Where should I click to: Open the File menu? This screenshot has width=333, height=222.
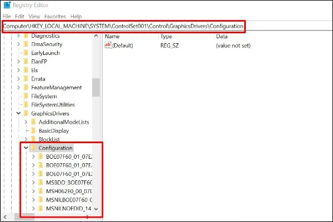tap(7, 17)
